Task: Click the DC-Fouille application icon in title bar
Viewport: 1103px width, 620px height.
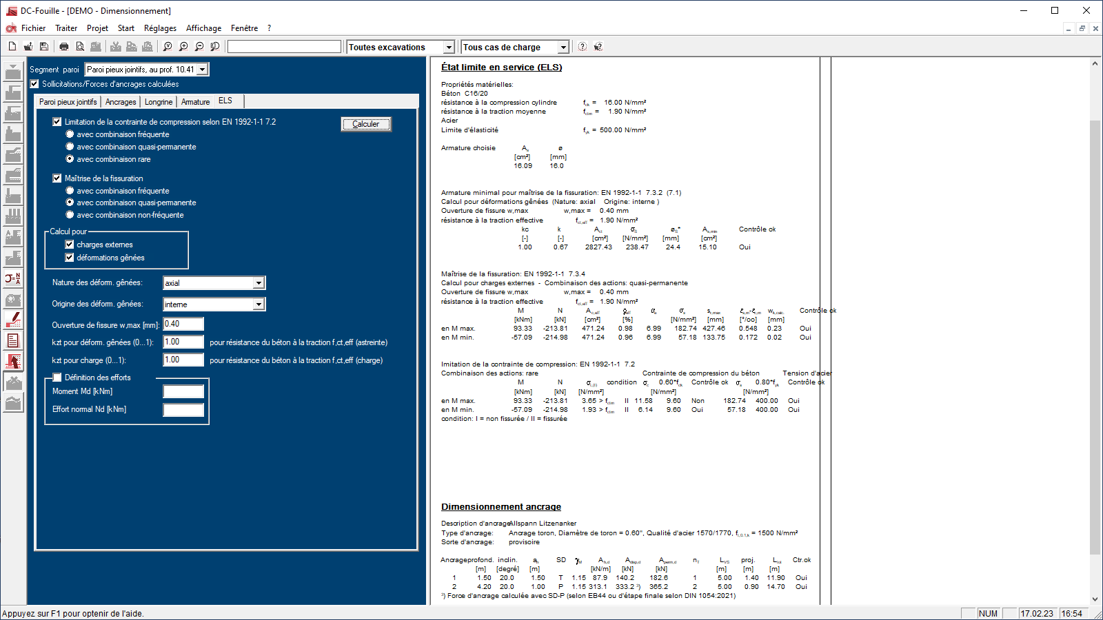Action: (x=11, y=11)
